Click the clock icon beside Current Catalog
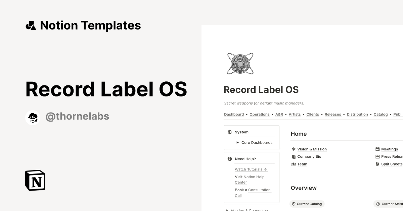The image size is (403, 211). coord(294,204)
